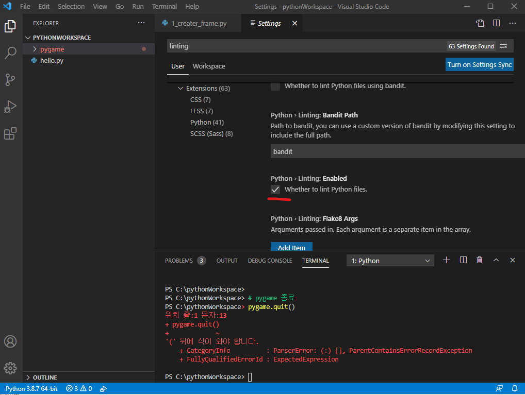Open the Manage gear icon

[x=10, y=368]
